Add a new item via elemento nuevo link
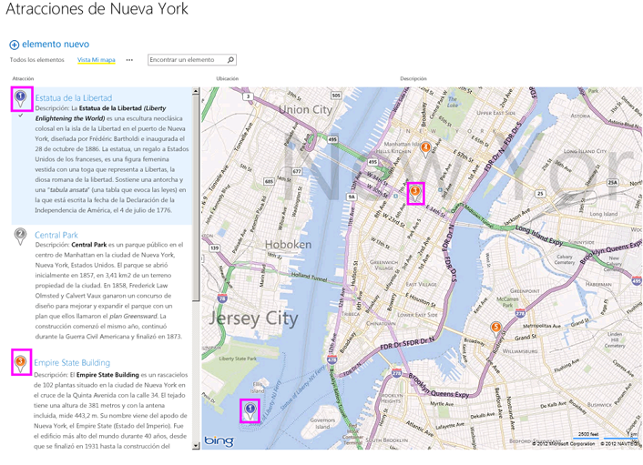The height and width of the screenshot is (465, 643). [56, 45]
